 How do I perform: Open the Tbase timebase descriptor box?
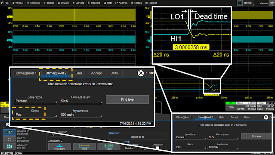click(246, 106)
